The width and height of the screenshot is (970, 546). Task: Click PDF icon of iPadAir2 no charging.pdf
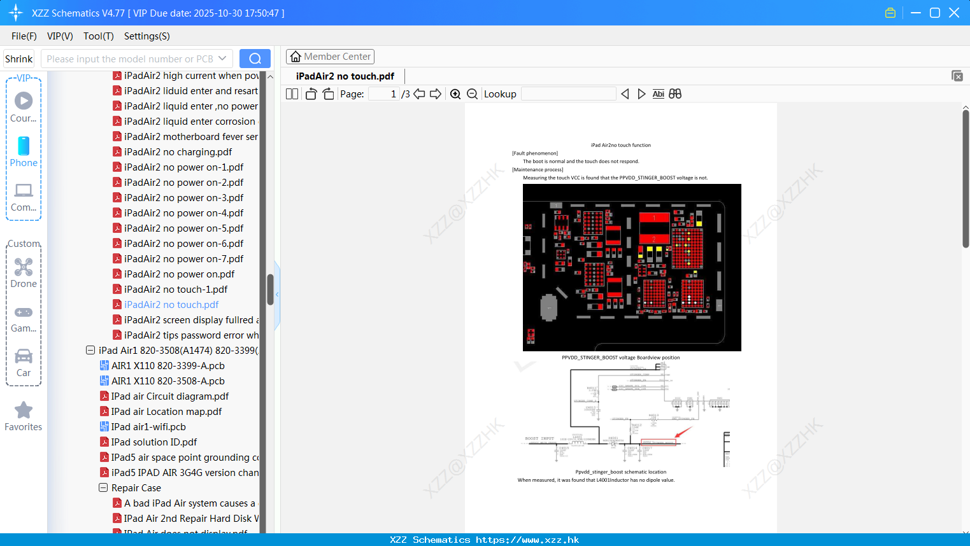pyautogui.click(x=117, y=151)
